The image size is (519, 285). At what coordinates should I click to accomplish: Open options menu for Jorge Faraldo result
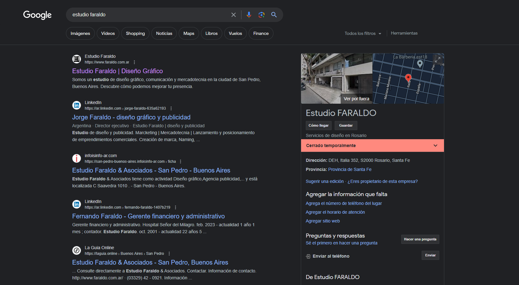[x=171, y=108]
